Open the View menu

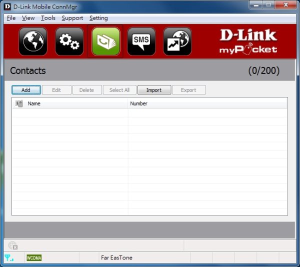coord(28,18)
